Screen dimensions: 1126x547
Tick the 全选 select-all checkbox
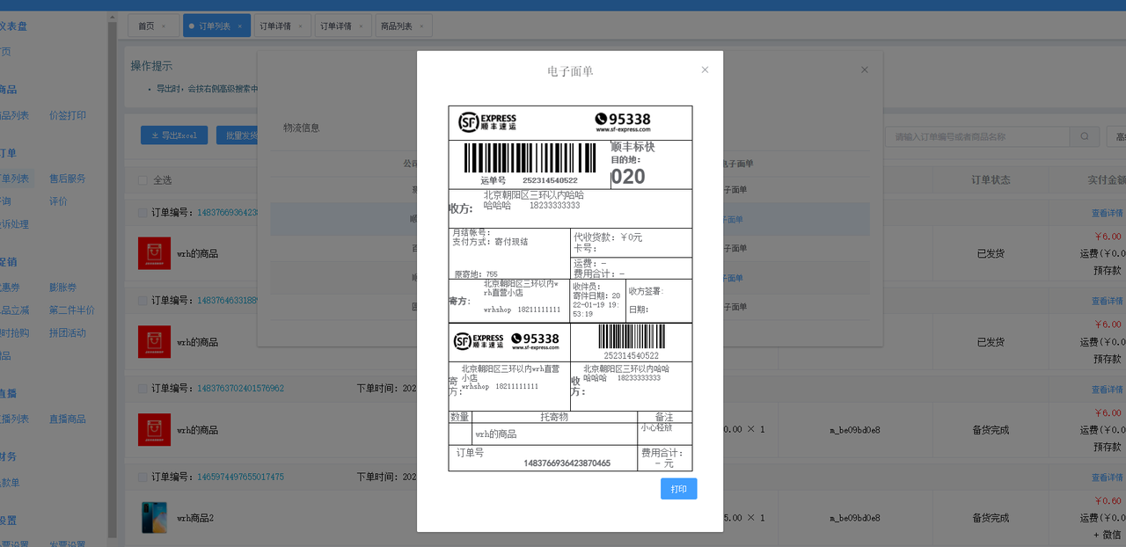click(143, 180)
